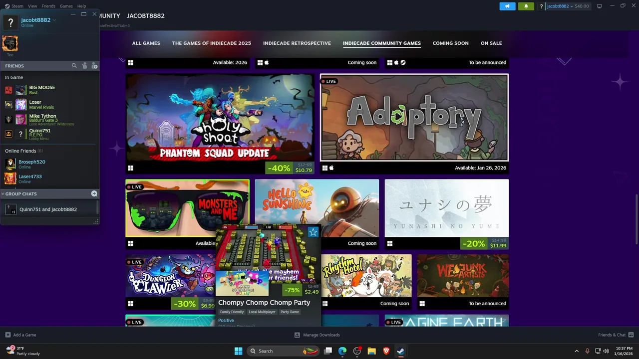
Task: Create a new group chat with plus icon
Action: (x=94, y=193)
